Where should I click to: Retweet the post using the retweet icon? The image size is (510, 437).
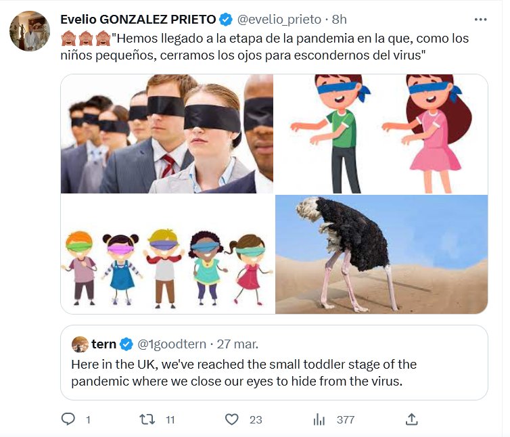pyautogui.click(x=147, y=419)
